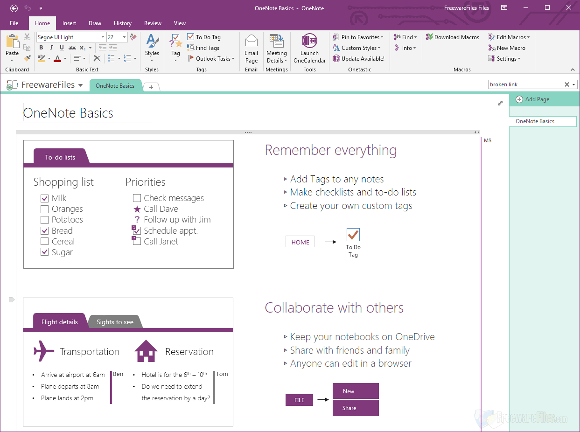
Task: Open the font size dropdown
Action: (124, 36)
